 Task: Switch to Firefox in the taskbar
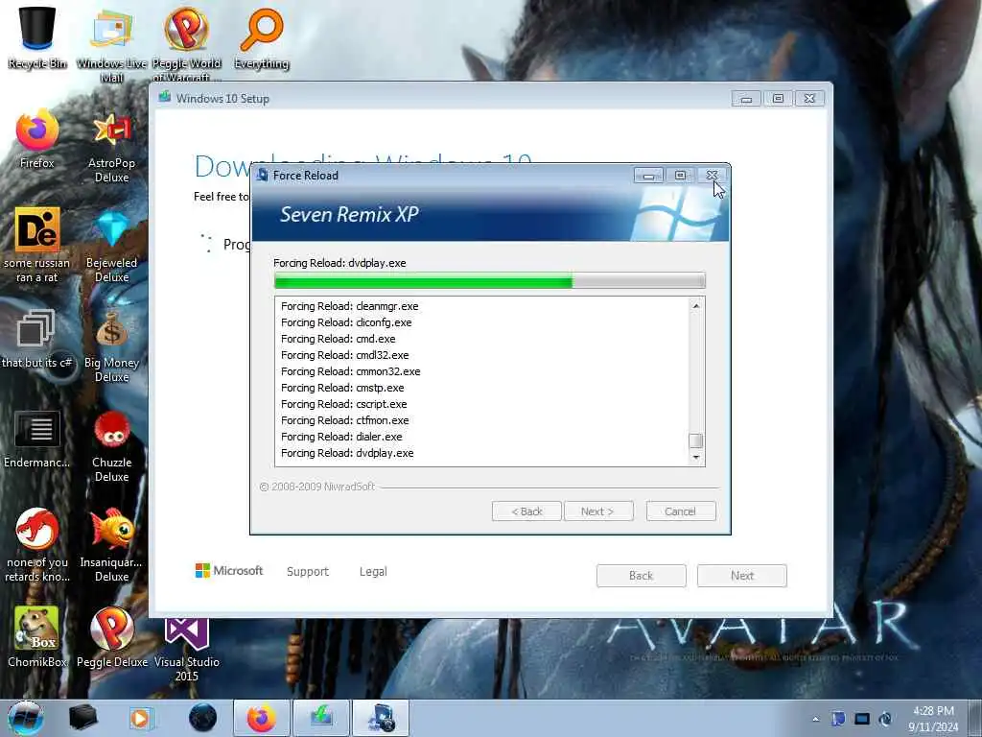pos(261,718)
